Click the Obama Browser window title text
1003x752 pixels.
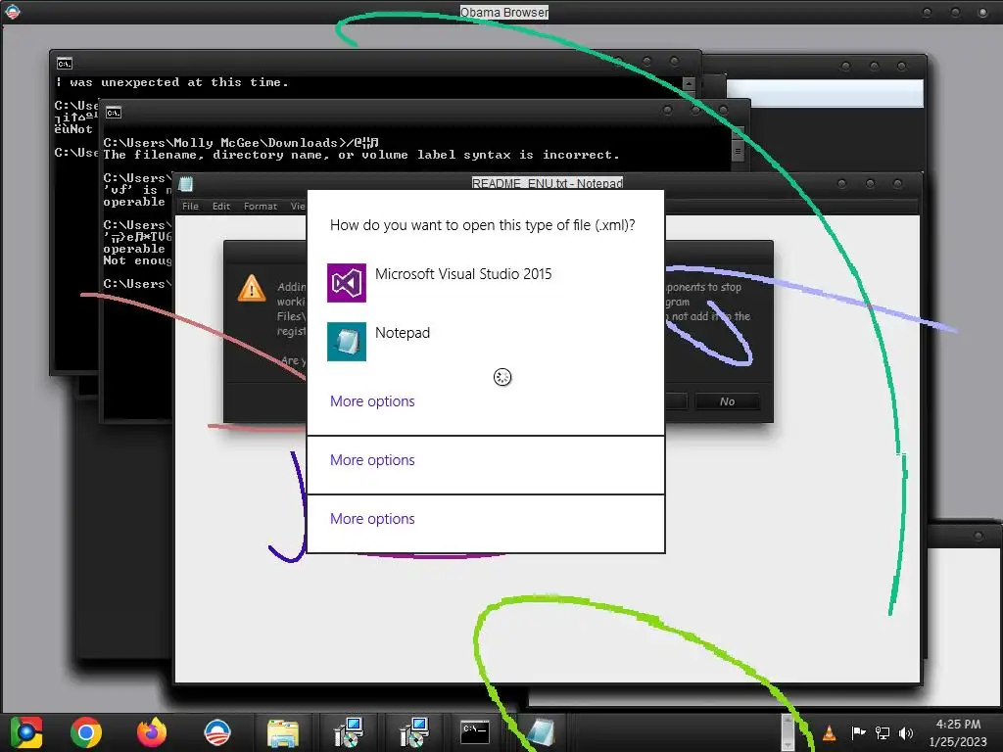tap(504, 12)
